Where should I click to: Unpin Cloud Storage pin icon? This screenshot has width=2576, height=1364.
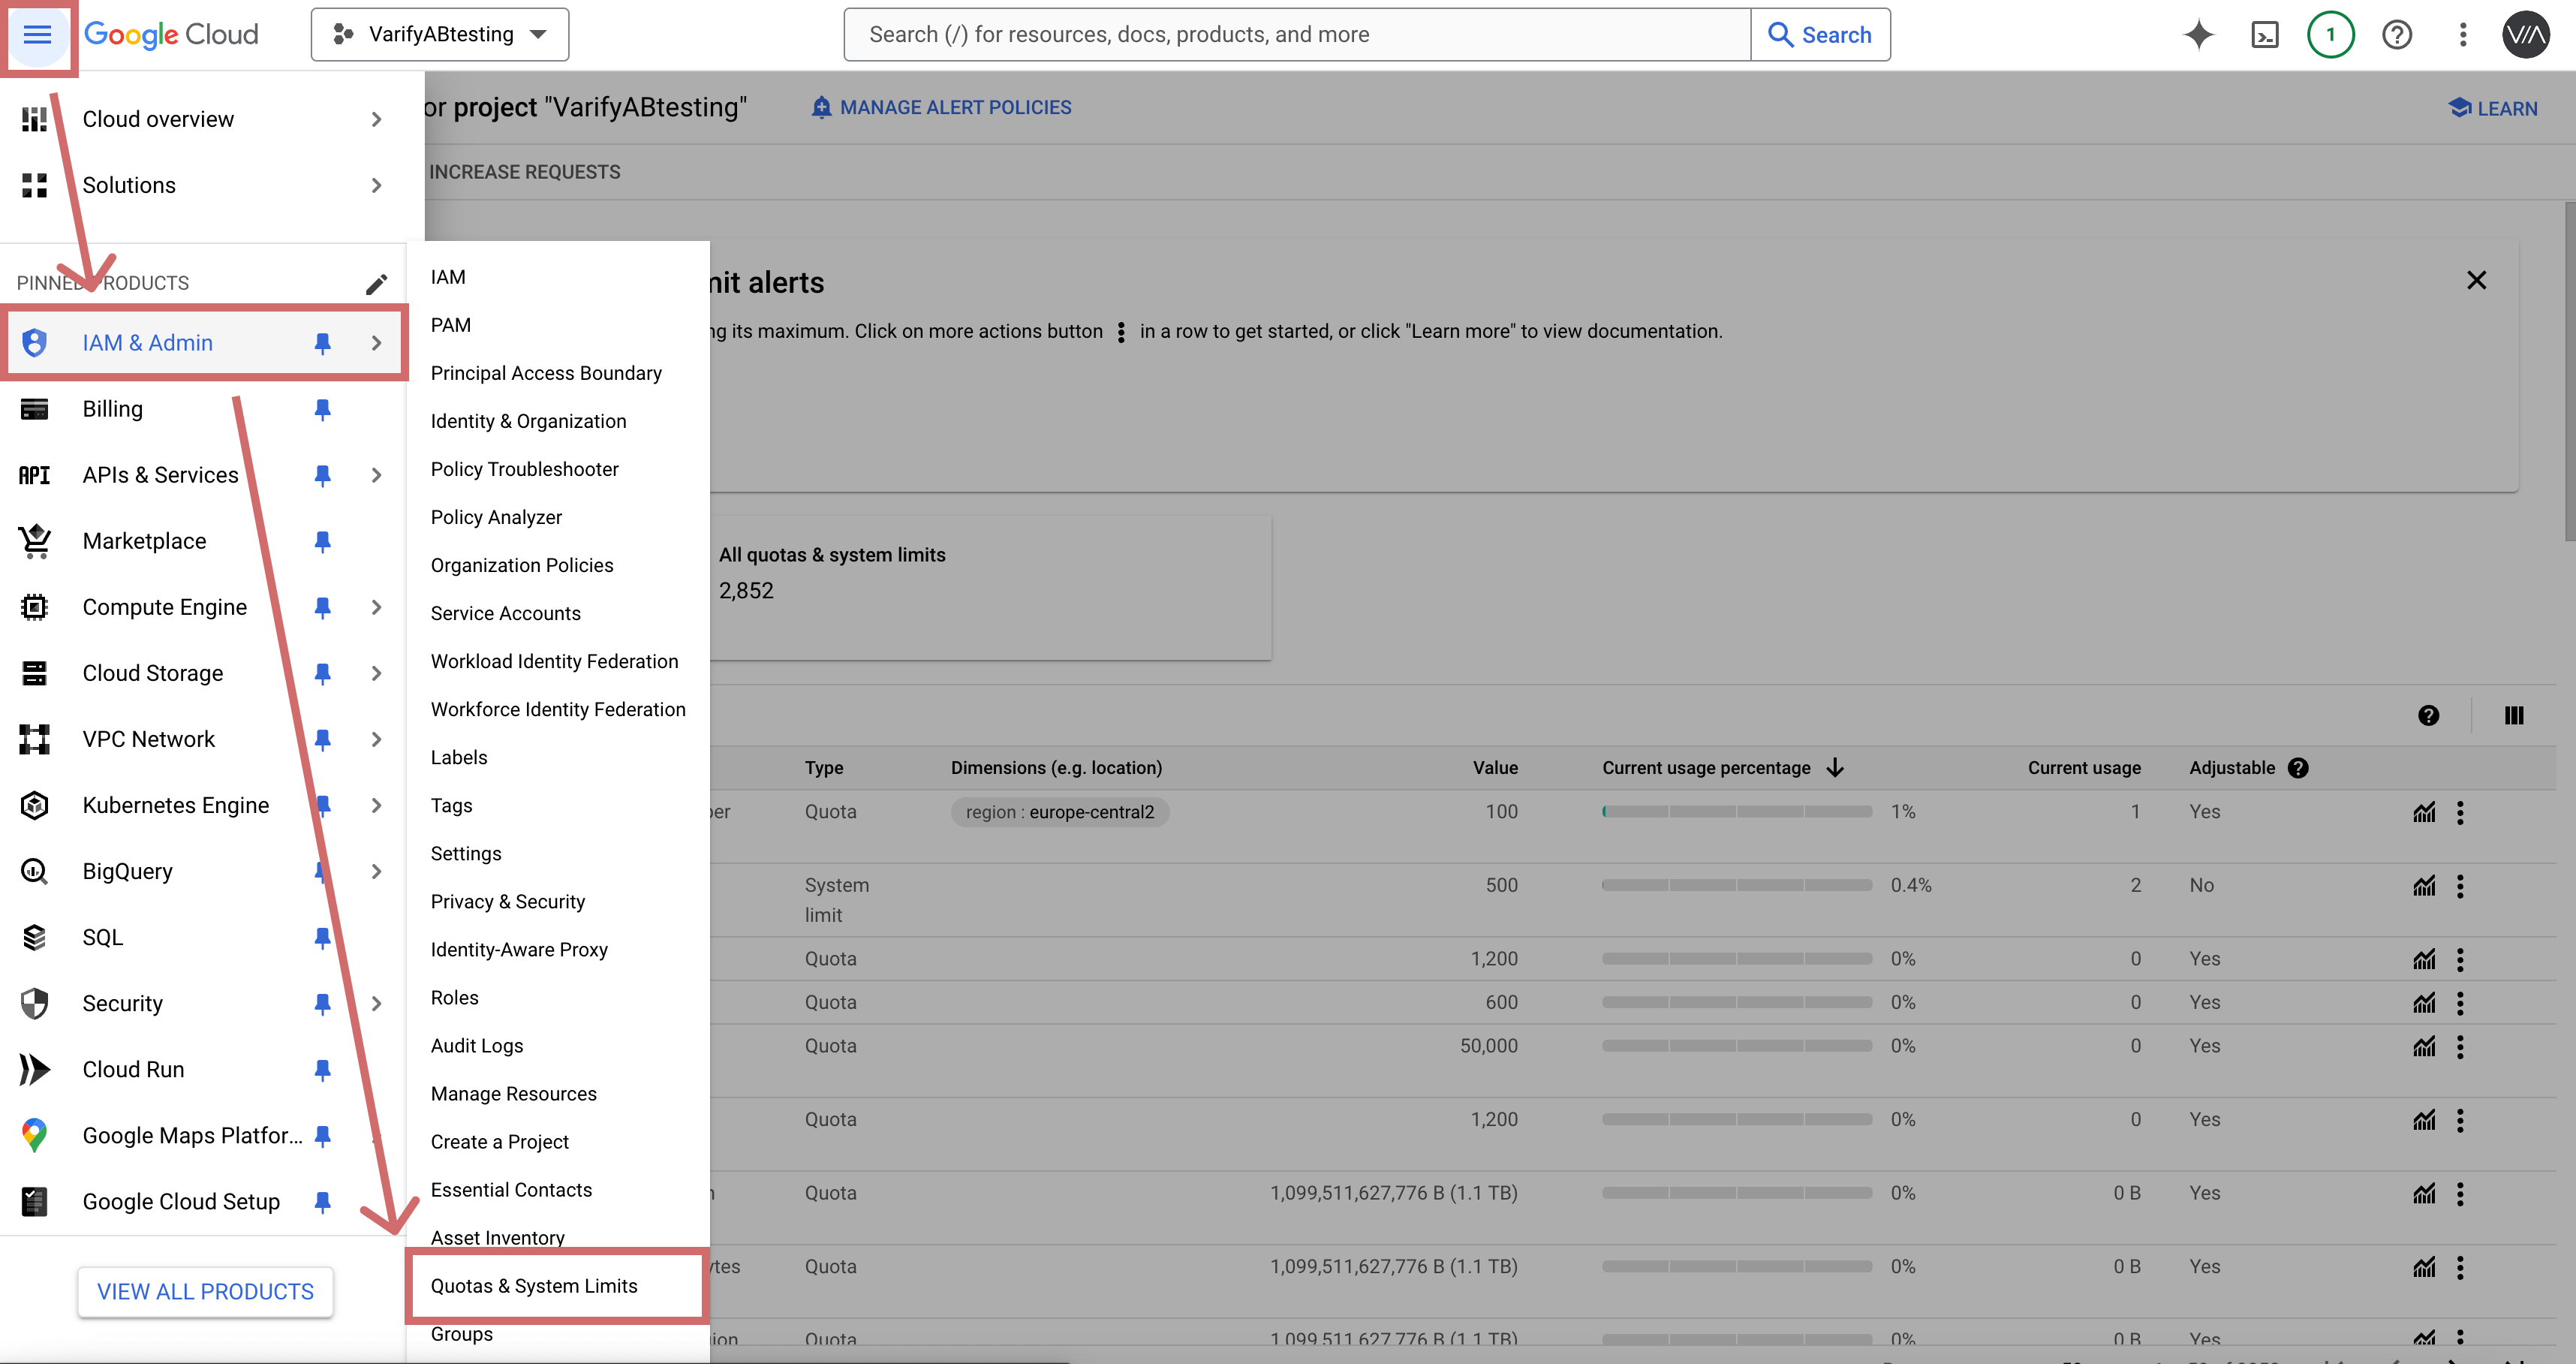pos(322,673)
